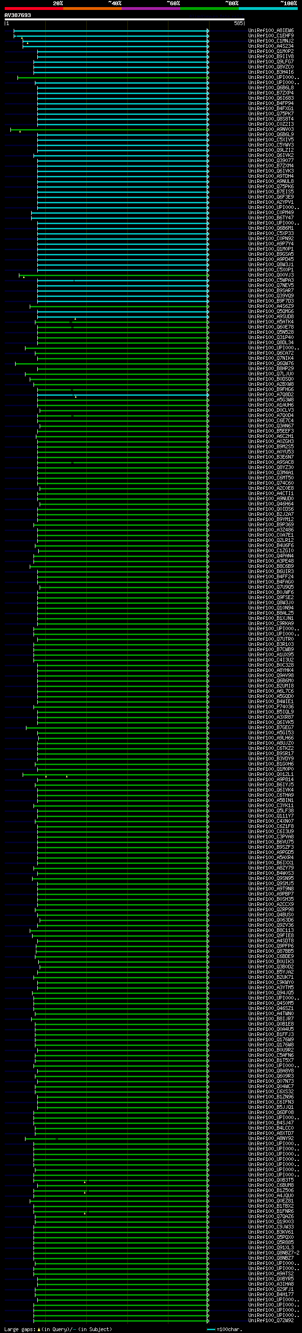Select the hit UniRef100_A2YPV1
This screenshot has height=1333, width=302.
coord(271,202)
